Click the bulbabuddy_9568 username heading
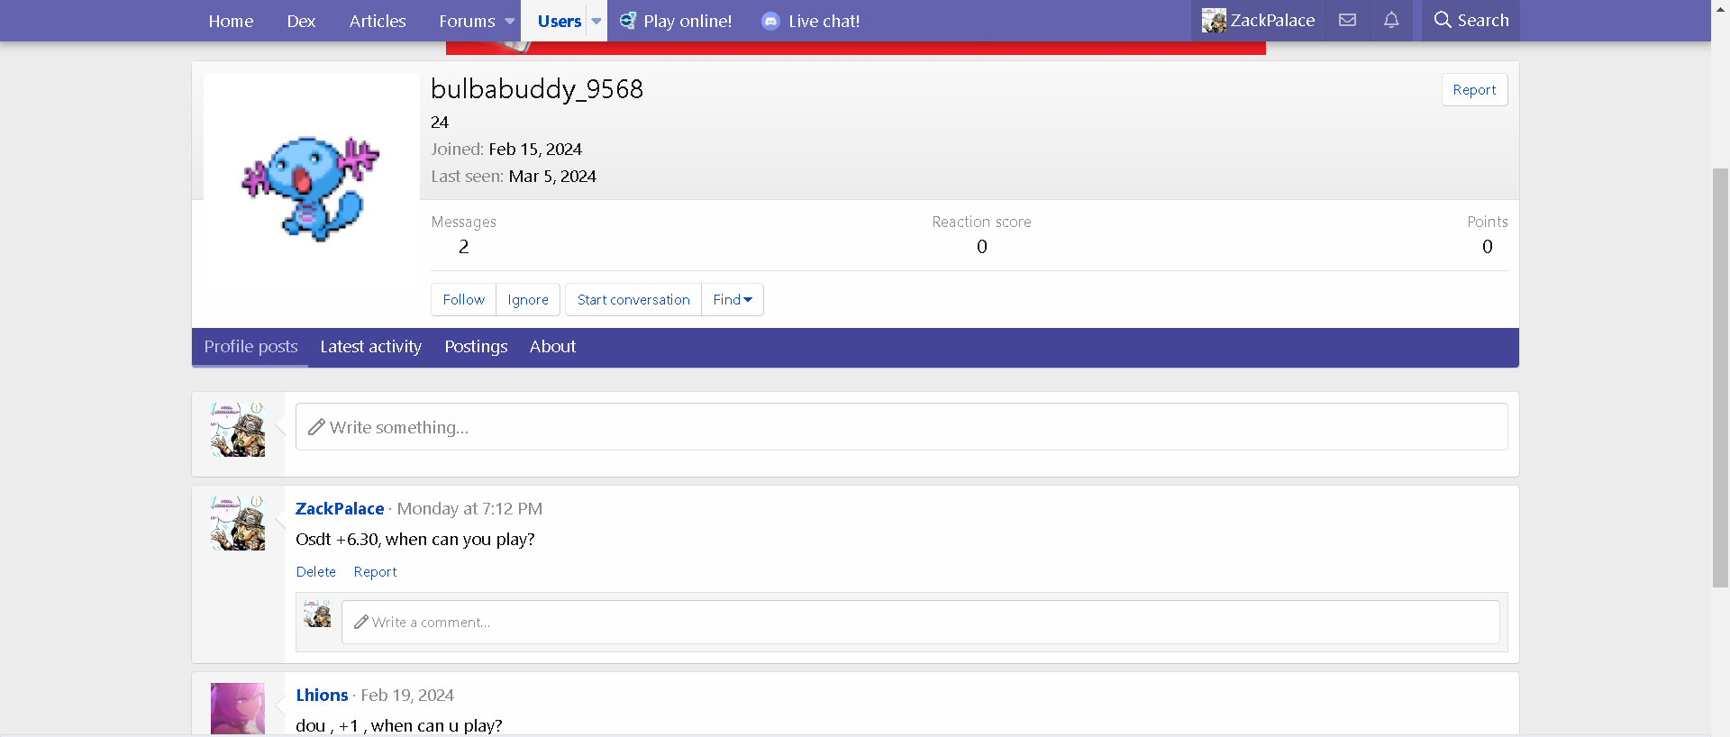The image size is (1730, 737). (x=537, y=88)
